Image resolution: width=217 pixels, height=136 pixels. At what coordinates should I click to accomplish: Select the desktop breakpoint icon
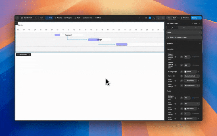click(x=154, y=18)
